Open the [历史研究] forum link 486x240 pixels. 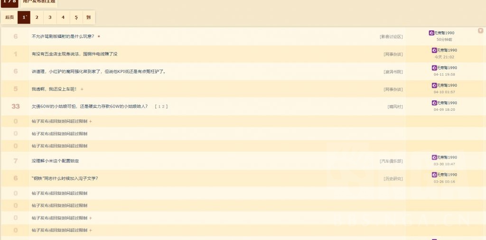pos(393,178)
